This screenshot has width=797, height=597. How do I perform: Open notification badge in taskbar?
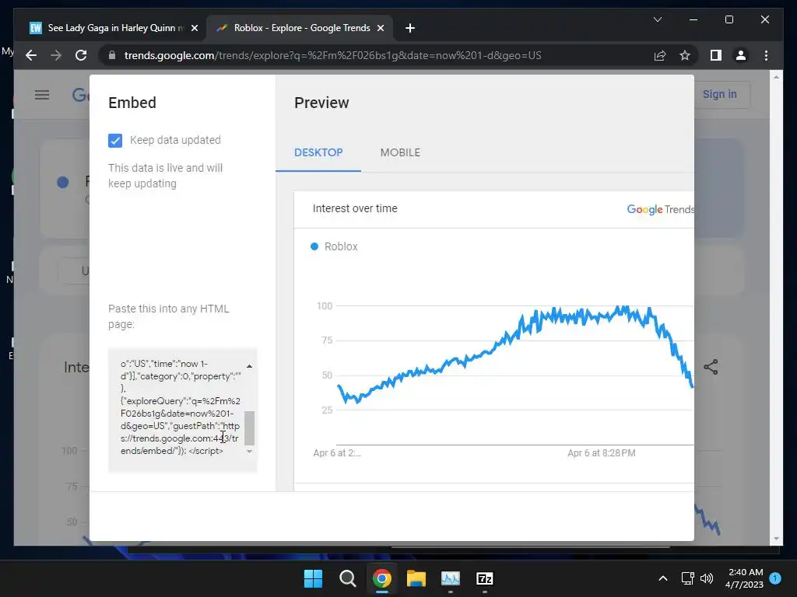click(x=775, y=578)
